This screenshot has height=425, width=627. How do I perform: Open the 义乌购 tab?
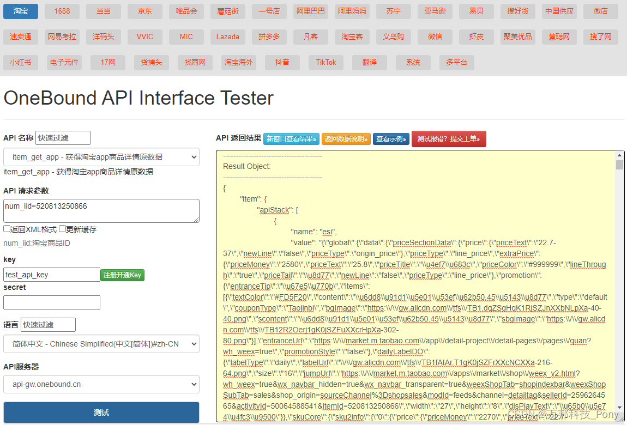coord(394,37)
